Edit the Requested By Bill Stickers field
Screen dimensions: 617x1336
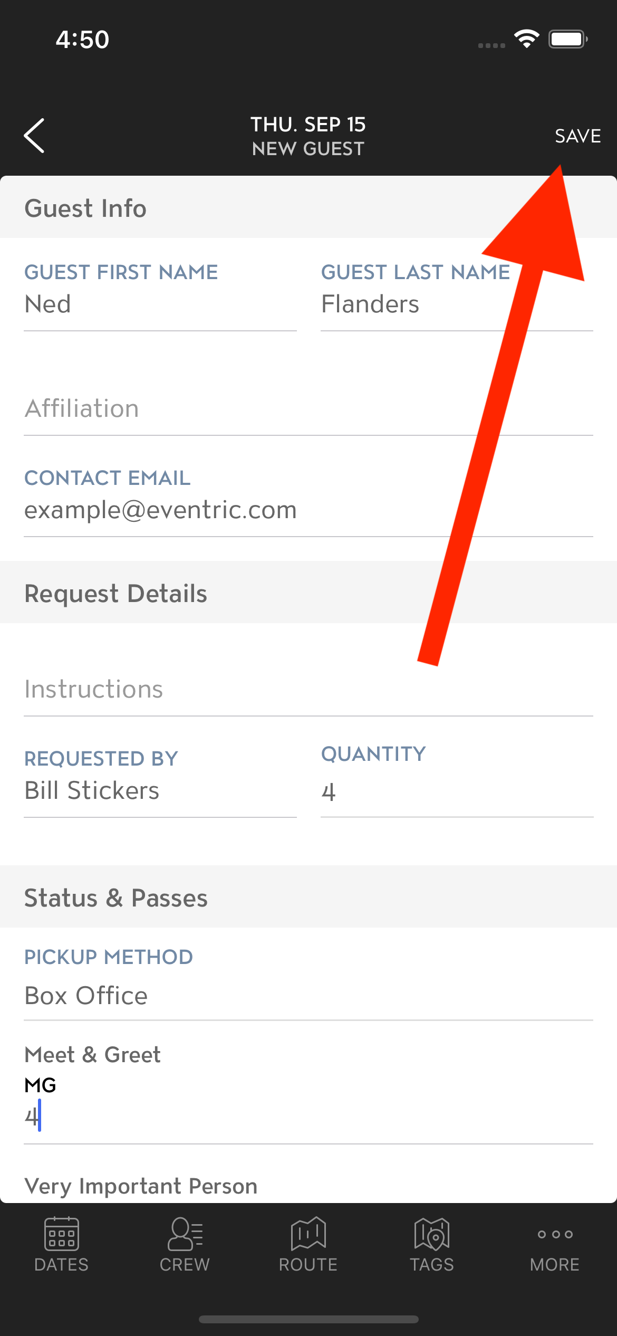(160, 782)
